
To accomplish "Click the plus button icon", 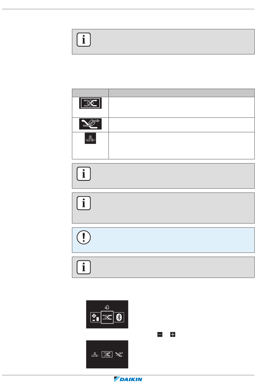I will [x=173, y=334].
